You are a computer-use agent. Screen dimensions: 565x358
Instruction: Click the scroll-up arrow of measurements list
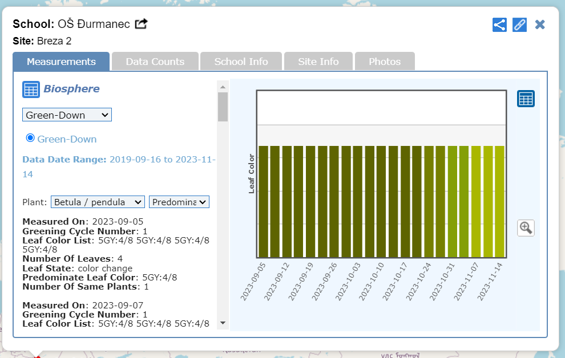click(x=223, y=86)
